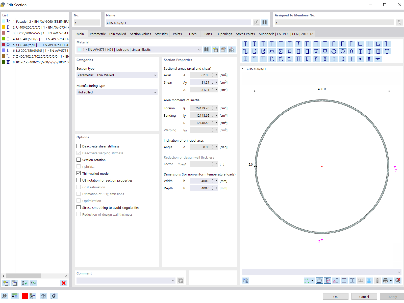
Task: Delete the selected section with red X icon
Action: (63, 283)
